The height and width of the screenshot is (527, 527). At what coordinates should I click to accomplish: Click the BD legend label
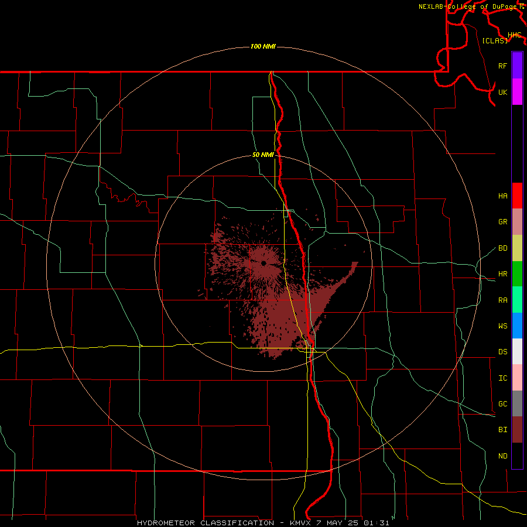pyautogui.click(x=502, y=248)
